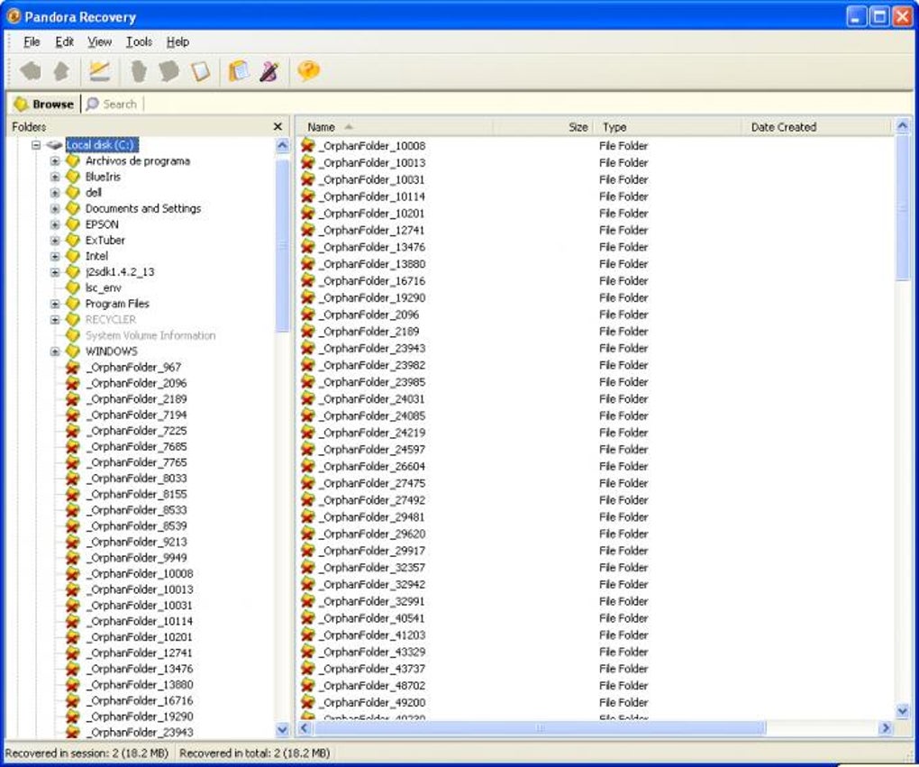The image size is (919, 767).
Task: Click the 'Recovered in session' status text
Action: (86, 753)
